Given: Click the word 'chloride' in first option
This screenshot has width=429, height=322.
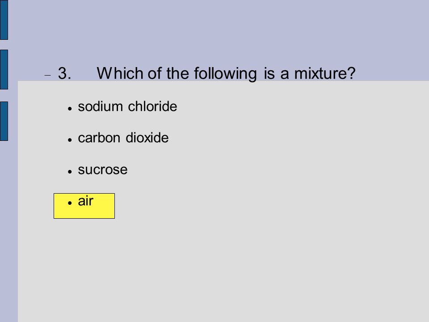Looking at the screenshot, I should click(152, 106).
